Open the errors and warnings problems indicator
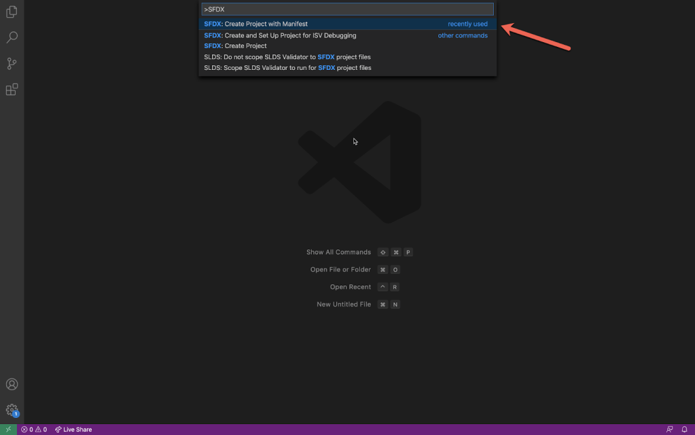 point(34,430)
